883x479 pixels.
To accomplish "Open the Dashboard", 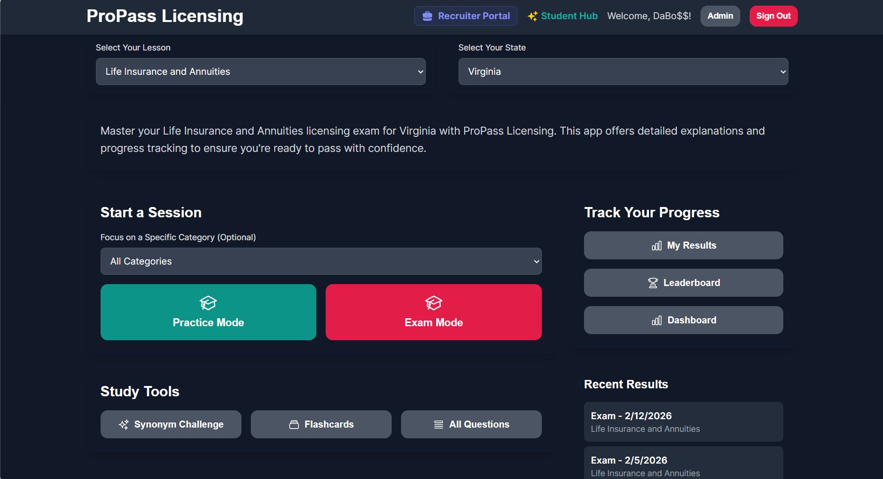I will coord(684,320).
